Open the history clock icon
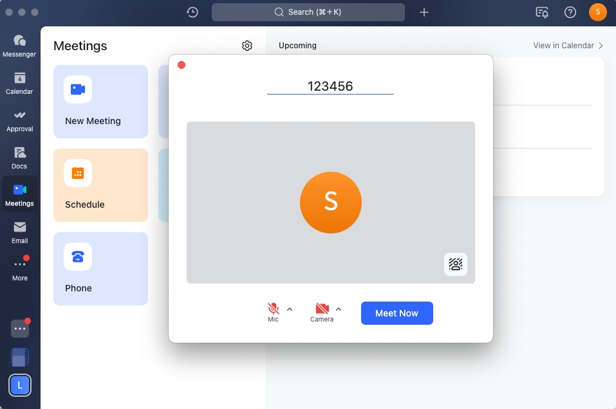Image resolution: width=616 pixels, height=409 pixels. coord(192,12)
